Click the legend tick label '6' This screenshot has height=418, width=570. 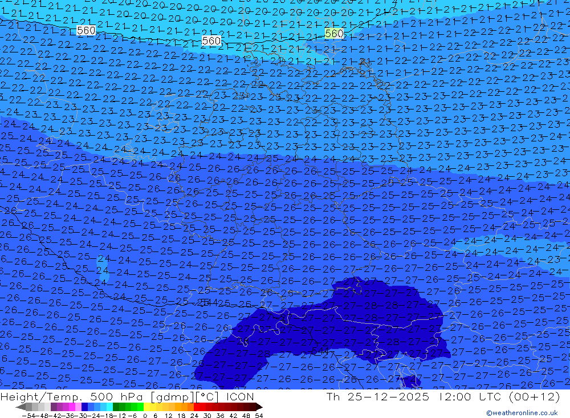[x=155, y=416]
